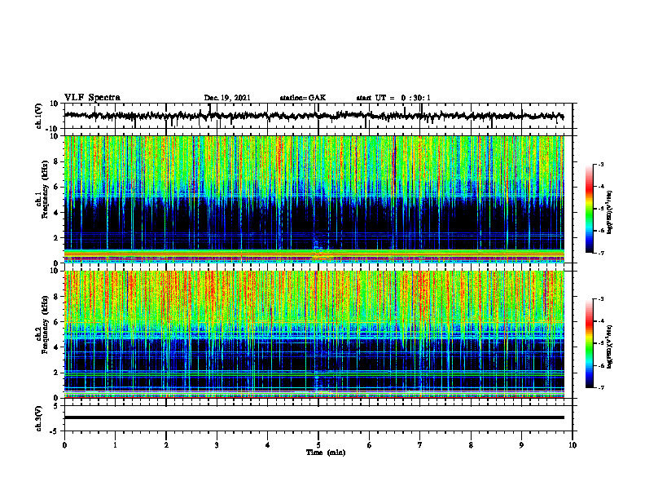The height and width of the screenshot is (499, 645).
Task: Click time axis tick label "8"
Action: (471, 445)
